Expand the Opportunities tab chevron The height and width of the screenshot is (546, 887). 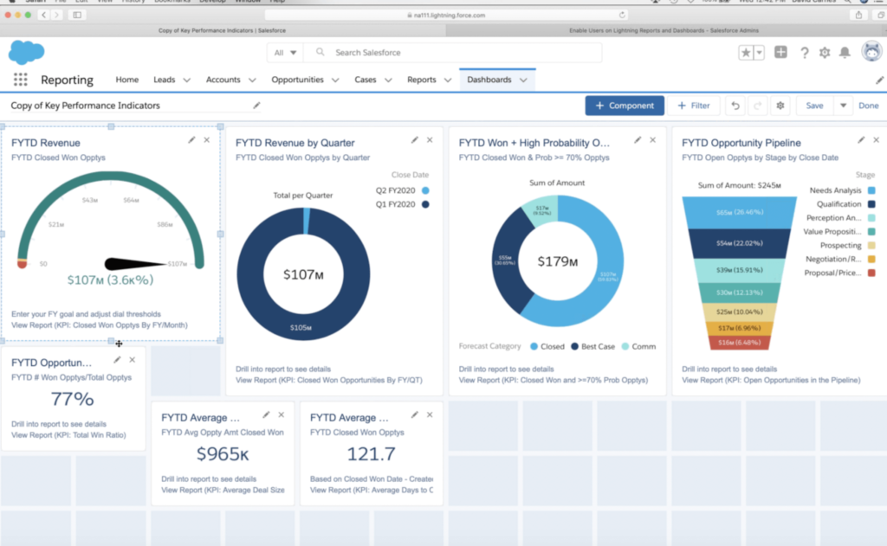(x=335, y=80)
